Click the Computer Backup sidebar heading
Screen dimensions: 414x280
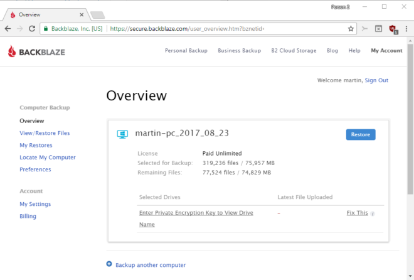point(45,107)
